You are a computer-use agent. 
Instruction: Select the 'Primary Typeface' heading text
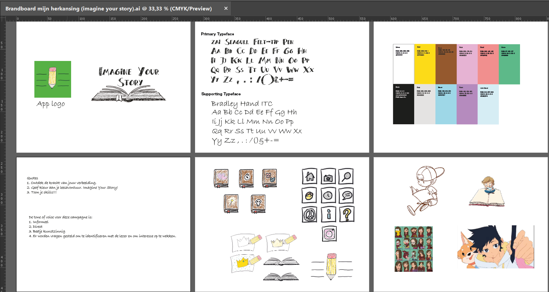pyautogui.click(x=217, y=34)
